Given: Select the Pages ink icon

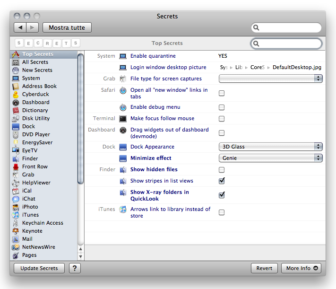Looking at the screenshot, I should click(x=16, y=255).
